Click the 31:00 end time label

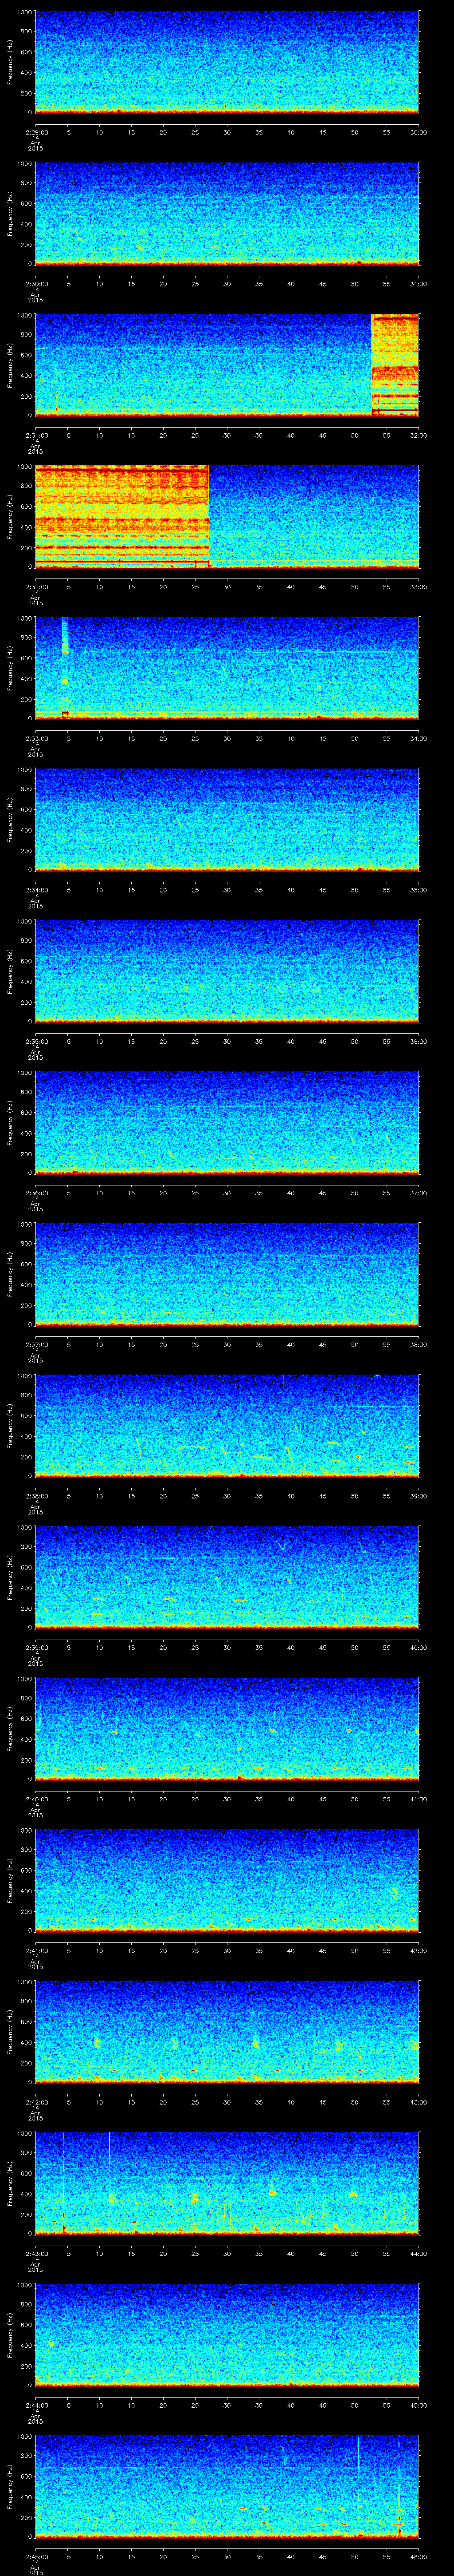pos(418,284)
